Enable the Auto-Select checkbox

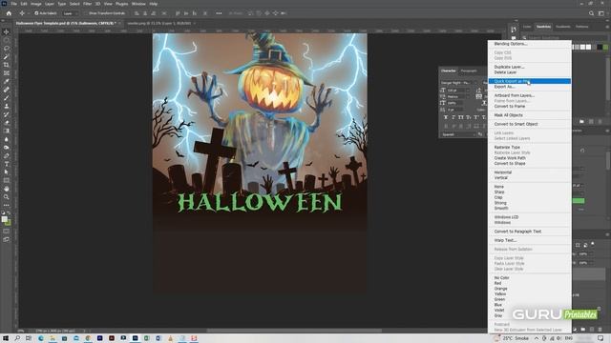click(x=36, y=13)
